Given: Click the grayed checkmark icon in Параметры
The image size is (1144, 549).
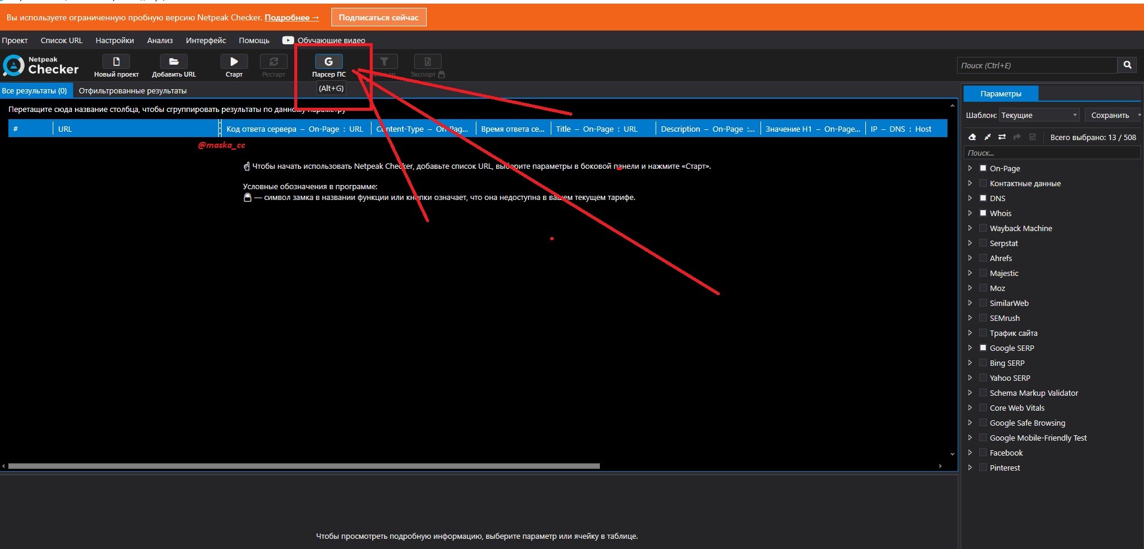Looking at the screenshot, I should (x=1033, y=137).
